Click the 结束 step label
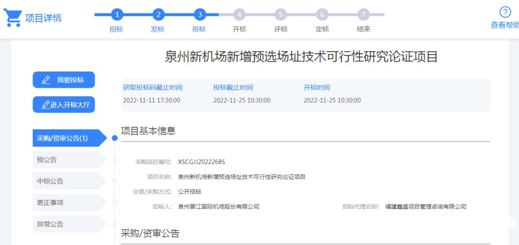Image resolution: width=519 pixels, height=245 pixels. pyautogui.click(x=363, y=29)
